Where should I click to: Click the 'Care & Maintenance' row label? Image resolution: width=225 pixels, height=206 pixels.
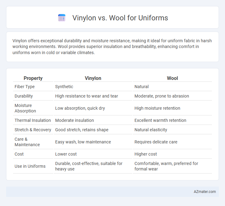pos(27,142)
